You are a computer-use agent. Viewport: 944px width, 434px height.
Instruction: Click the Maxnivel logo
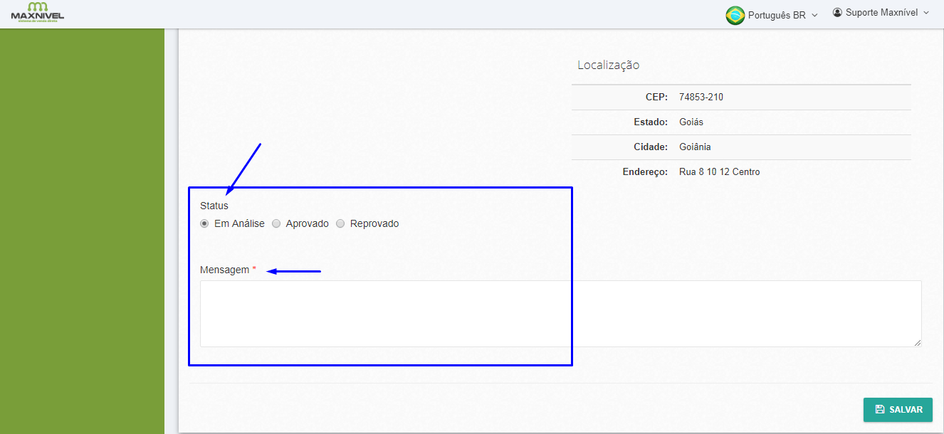pos(37,13)
